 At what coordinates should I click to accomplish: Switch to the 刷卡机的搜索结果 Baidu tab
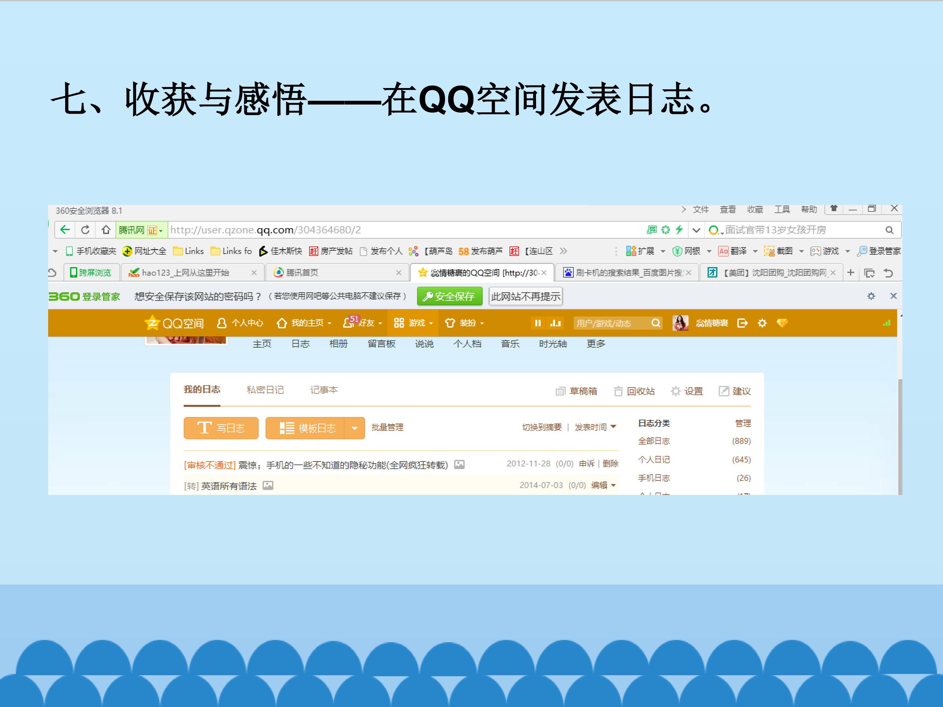[627, 273]
